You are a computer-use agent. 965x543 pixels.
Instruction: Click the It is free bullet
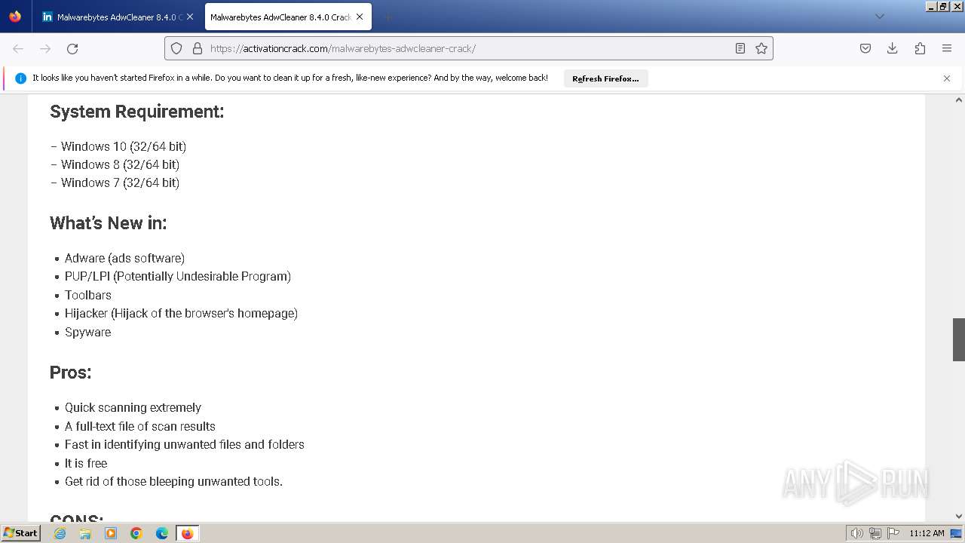(x=86, y=463)
